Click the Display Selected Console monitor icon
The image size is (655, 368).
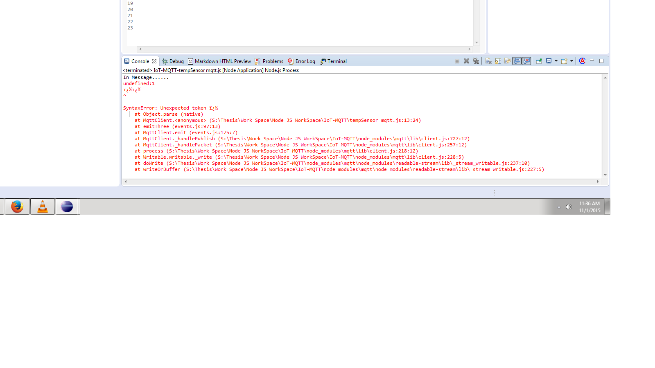point(549,61)
